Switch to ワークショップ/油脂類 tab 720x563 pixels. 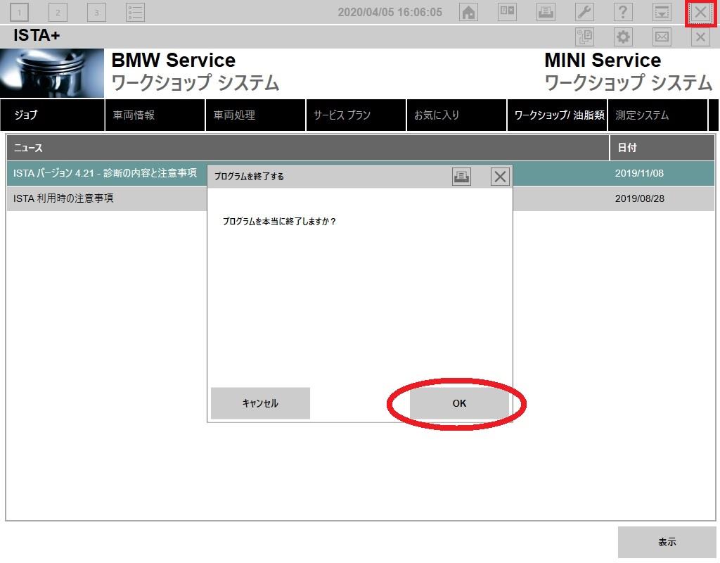(557, 115)
